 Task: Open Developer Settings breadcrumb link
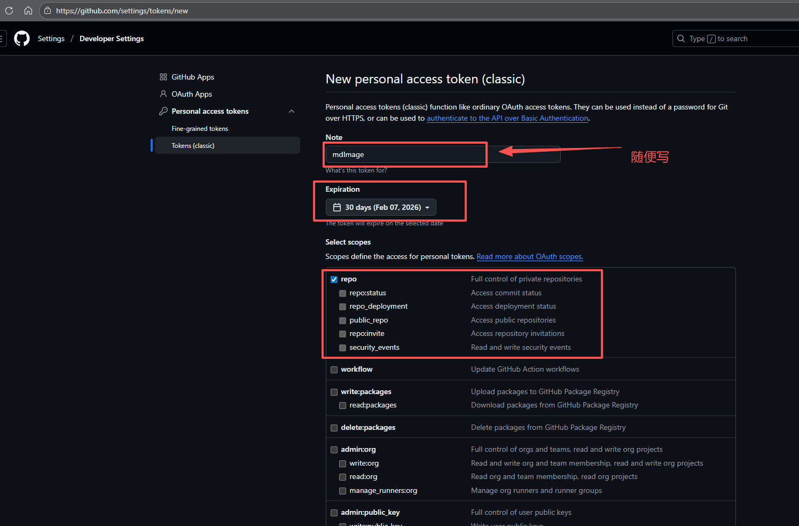[112, 38]
